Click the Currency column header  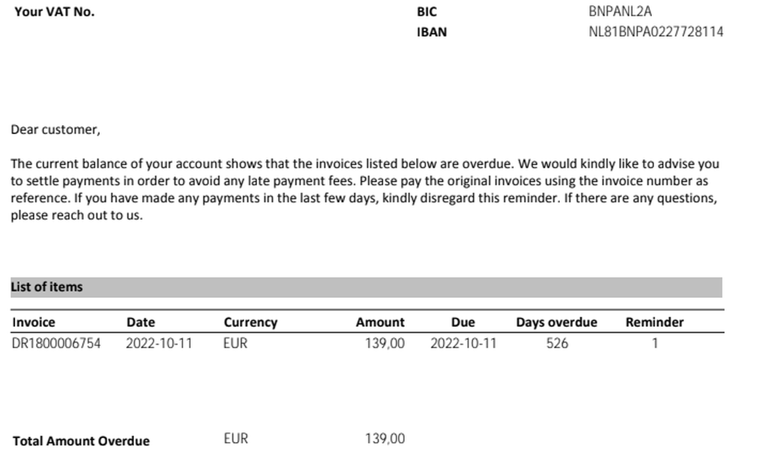click(250, 322)
